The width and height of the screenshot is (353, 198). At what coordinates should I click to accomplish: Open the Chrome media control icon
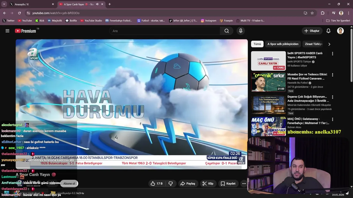click(x=334, y=13)
